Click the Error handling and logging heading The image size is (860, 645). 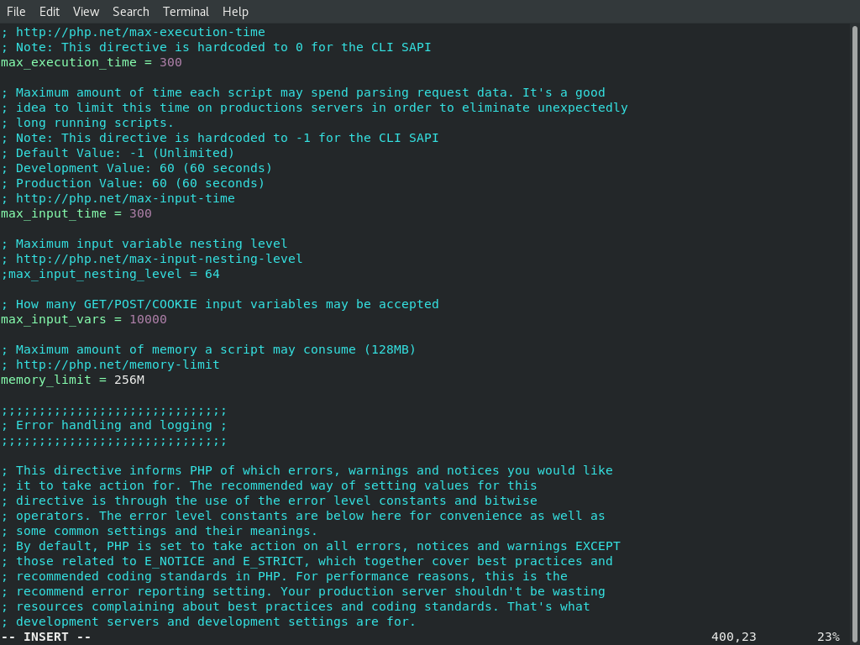[x=114, y=425]
